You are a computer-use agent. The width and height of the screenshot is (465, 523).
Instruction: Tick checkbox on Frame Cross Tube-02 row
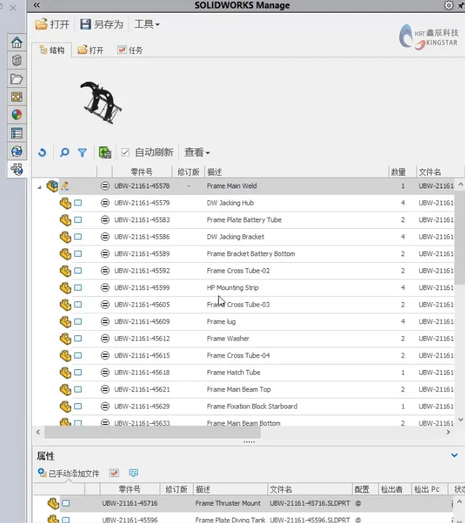(x=78, y=271)
